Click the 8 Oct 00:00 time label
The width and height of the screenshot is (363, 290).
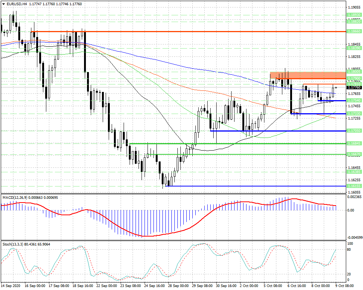[321, 286]
